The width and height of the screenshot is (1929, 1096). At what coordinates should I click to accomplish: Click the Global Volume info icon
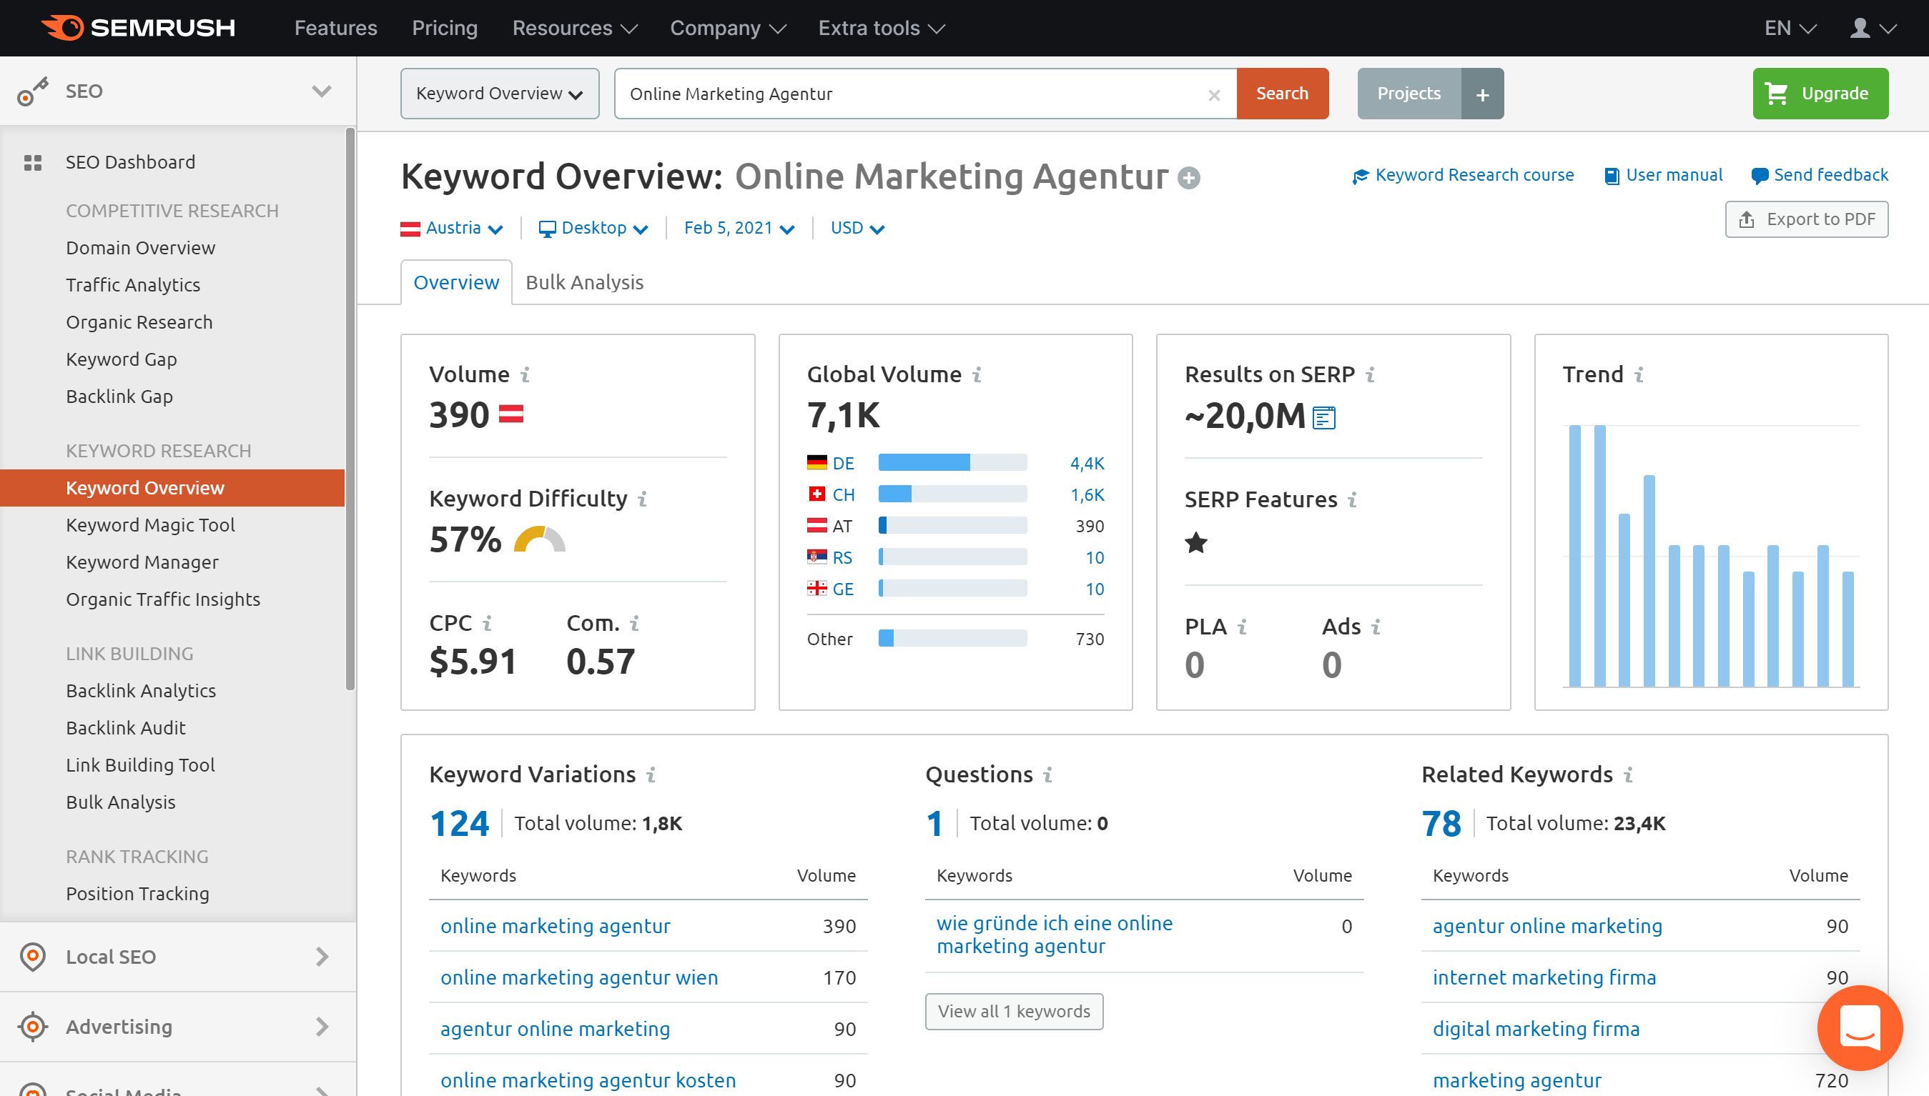coord(977,374)
